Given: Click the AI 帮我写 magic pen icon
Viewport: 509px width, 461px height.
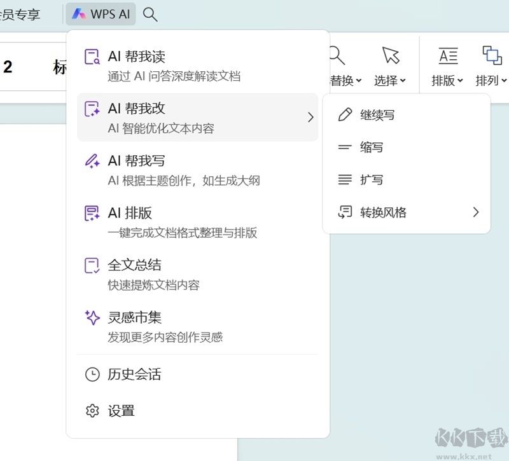Looking at the screenshot, I should coord(92,160).
